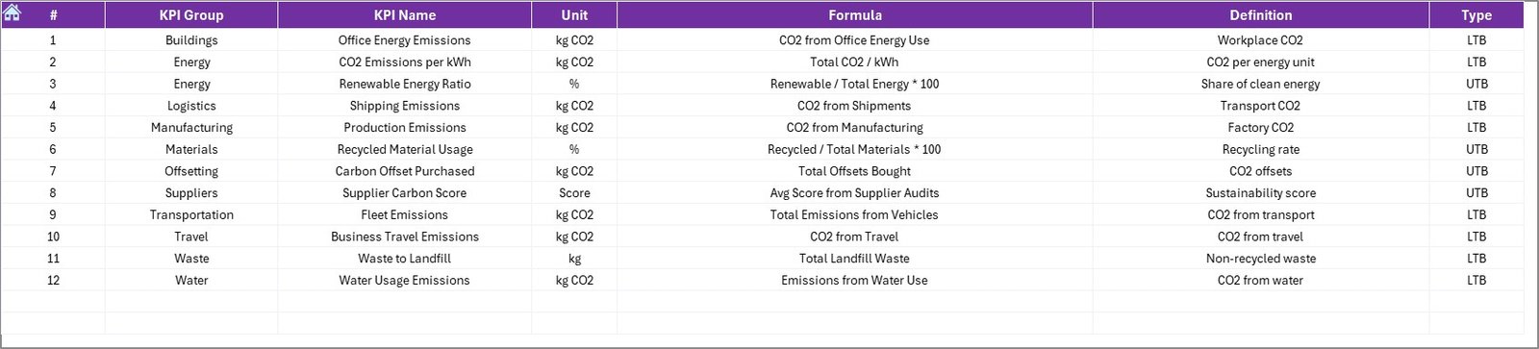The height and width of the screenshot is (349, 1539).
Task: Select the Sustainability score definition cell
Action: (1261, 193)
